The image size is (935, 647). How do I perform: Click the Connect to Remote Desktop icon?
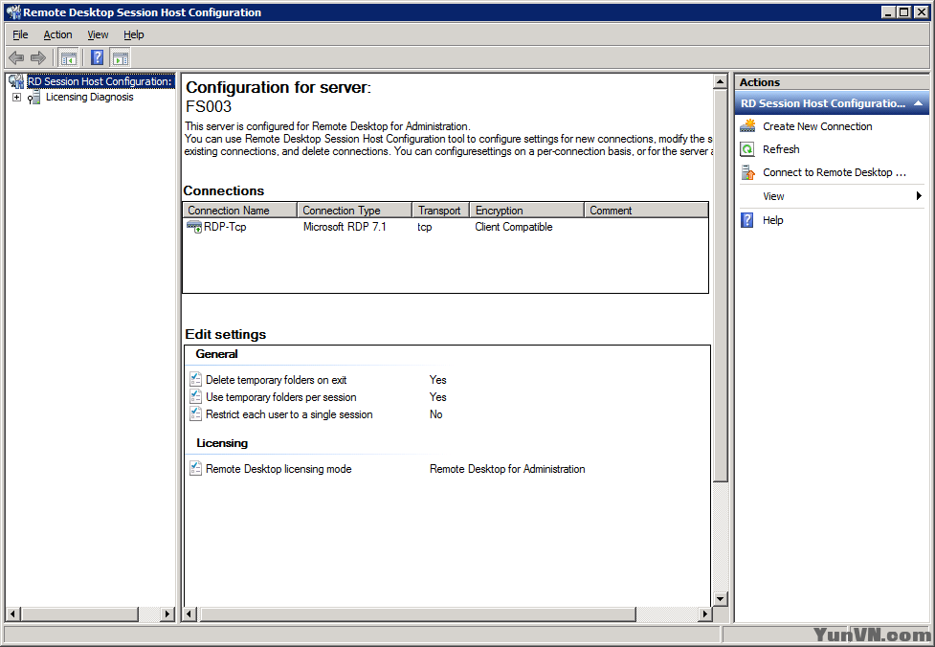click(x=747, y=173)
